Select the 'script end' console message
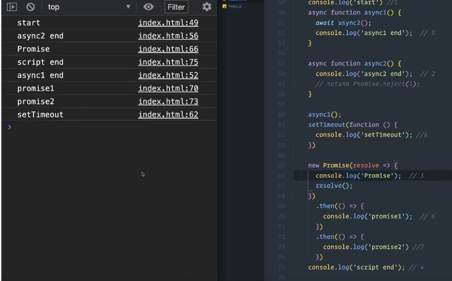This screenshot has height=281, width=452. [x=40, y=62]
